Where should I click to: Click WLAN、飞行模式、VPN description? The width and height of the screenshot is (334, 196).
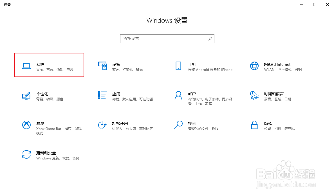(283, 69)
